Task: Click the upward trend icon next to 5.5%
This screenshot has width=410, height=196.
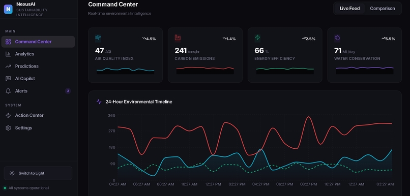Action: click(384, 39)
